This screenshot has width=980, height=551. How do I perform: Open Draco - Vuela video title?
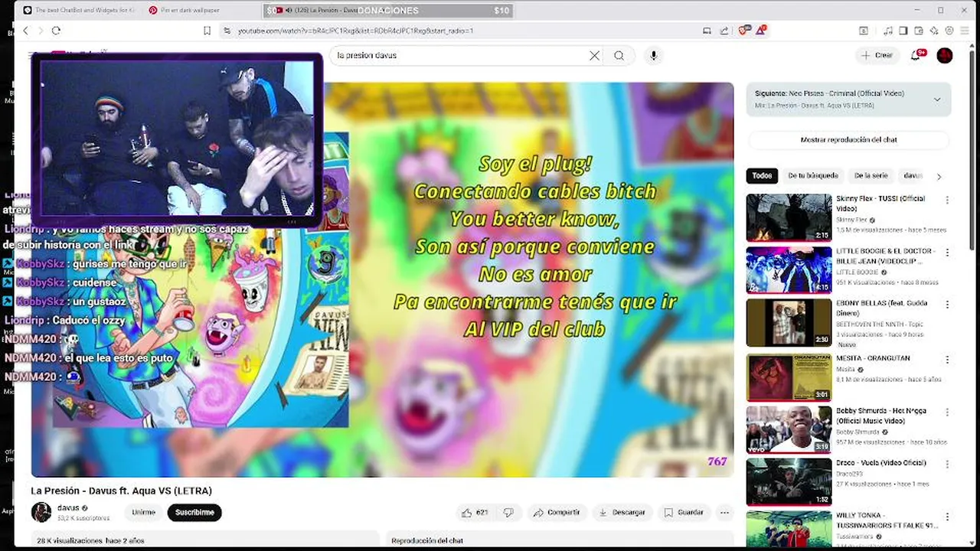tap(880, 463)
